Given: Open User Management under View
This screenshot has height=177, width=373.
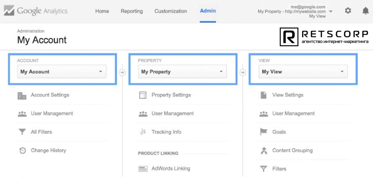Looking at the screenshot, I should point(293,113).
